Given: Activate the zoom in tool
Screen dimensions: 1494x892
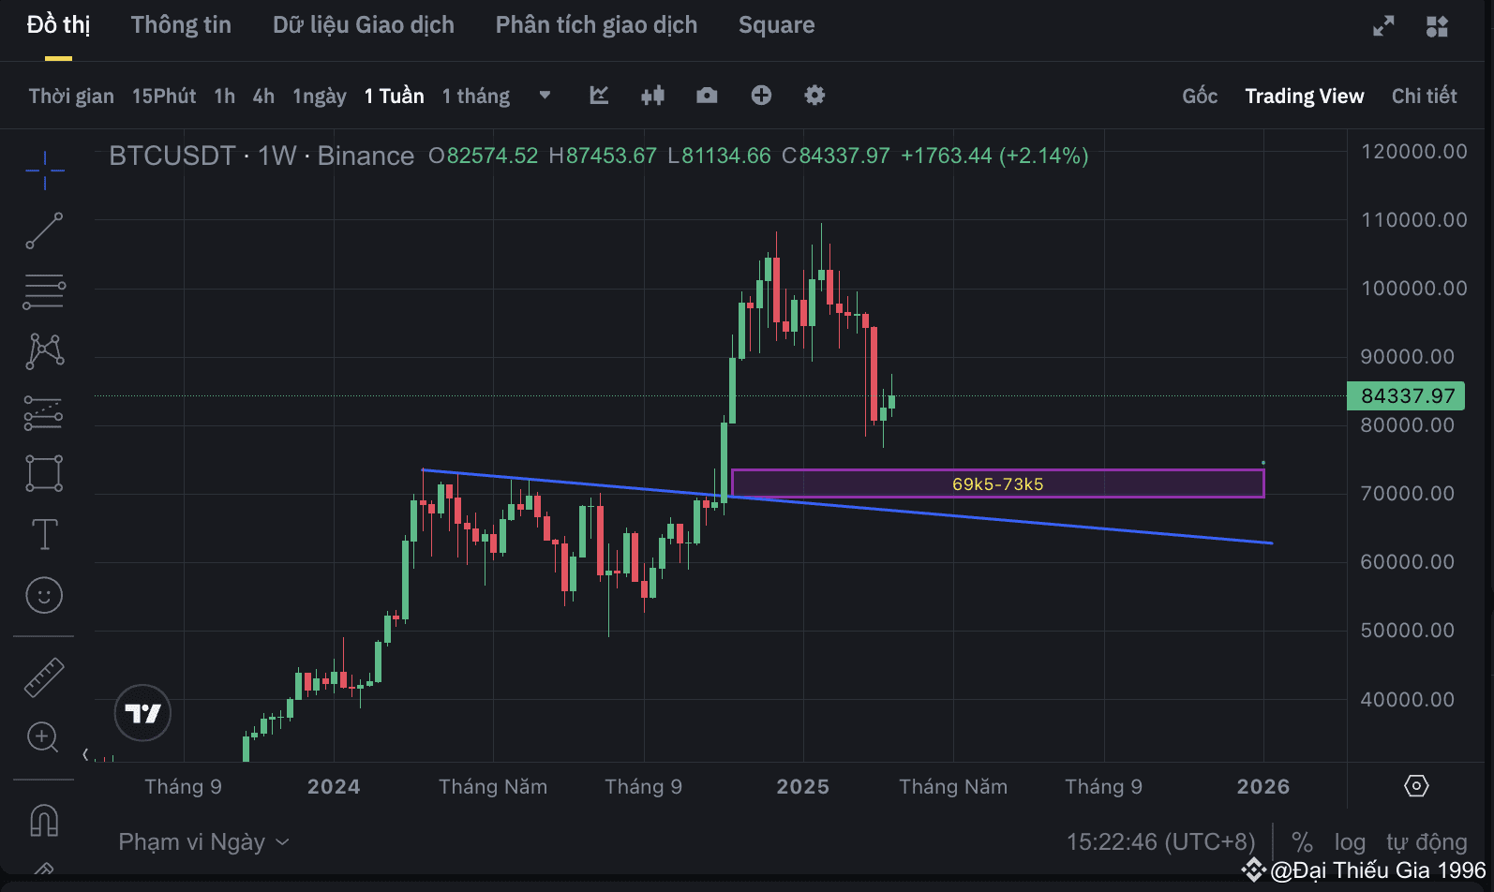Looking at the screenshot, I should [44, 737].
